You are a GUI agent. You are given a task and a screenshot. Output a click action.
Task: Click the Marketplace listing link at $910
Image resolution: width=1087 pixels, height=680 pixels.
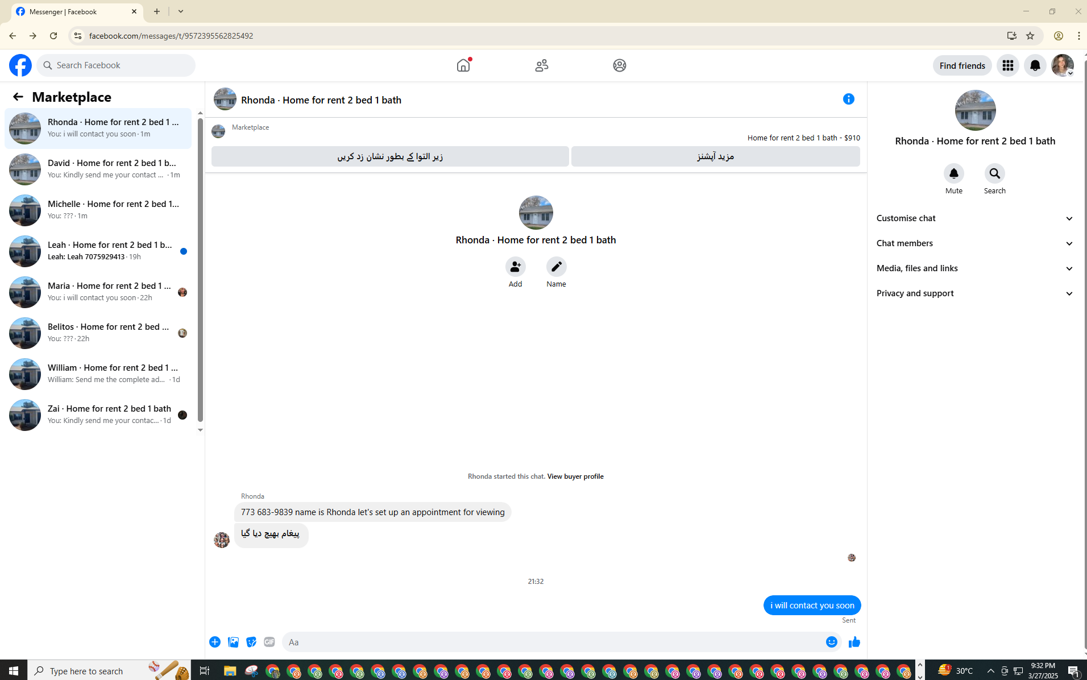pos(803,138)
